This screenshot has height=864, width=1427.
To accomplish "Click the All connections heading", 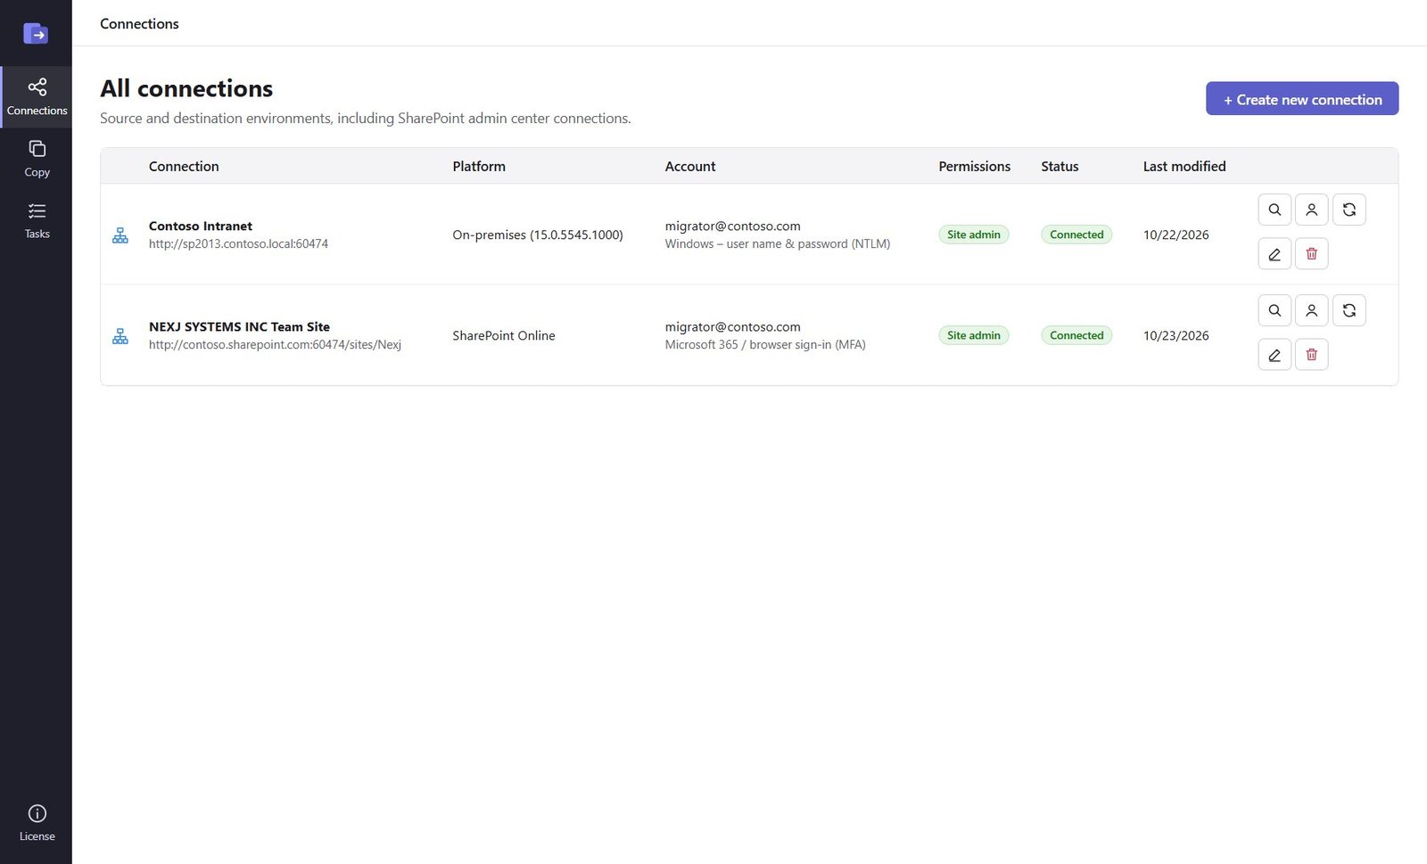I will click(x=186, y=88).
